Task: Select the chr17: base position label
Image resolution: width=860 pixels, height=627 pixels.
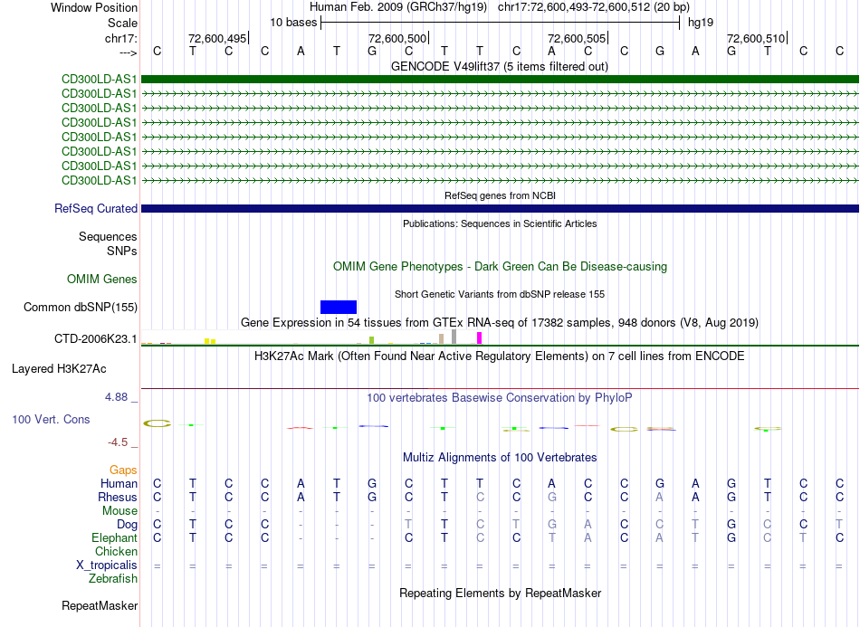Action: 120,38
